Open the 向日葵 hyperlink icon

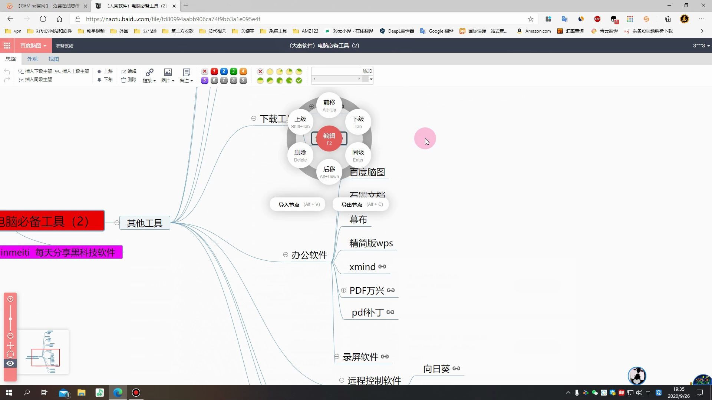coord(456,369)
